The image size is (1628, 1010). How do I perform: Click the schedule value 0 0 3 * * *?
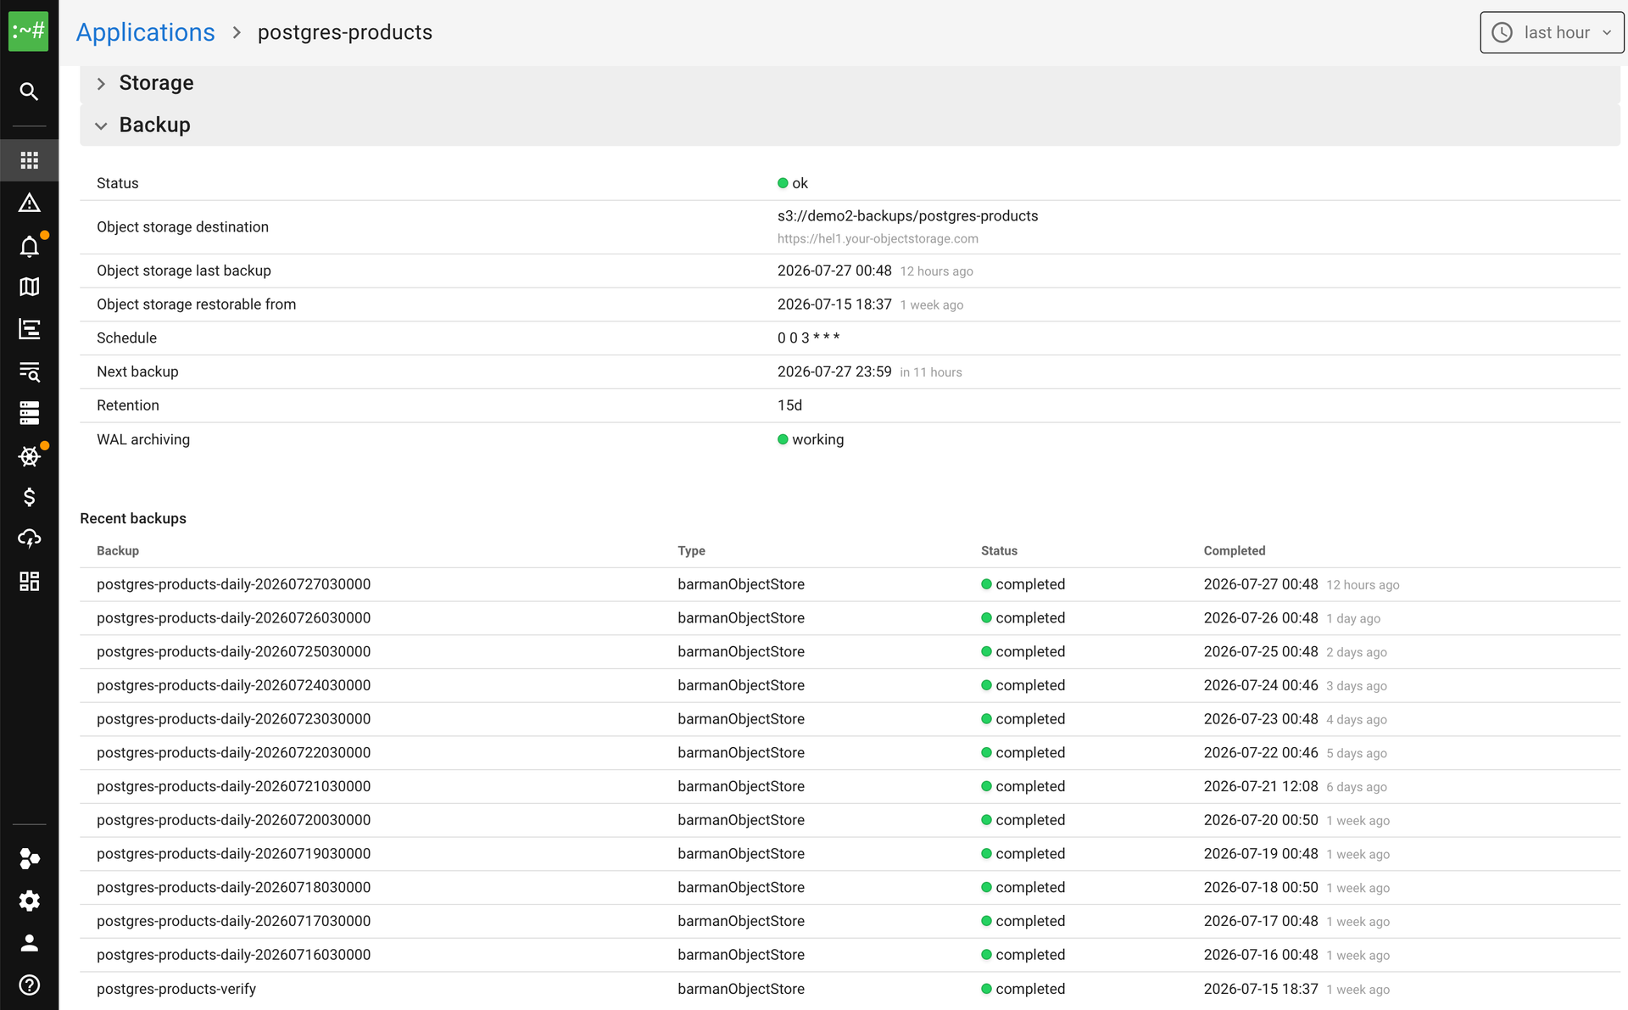[x=808, y=338]
